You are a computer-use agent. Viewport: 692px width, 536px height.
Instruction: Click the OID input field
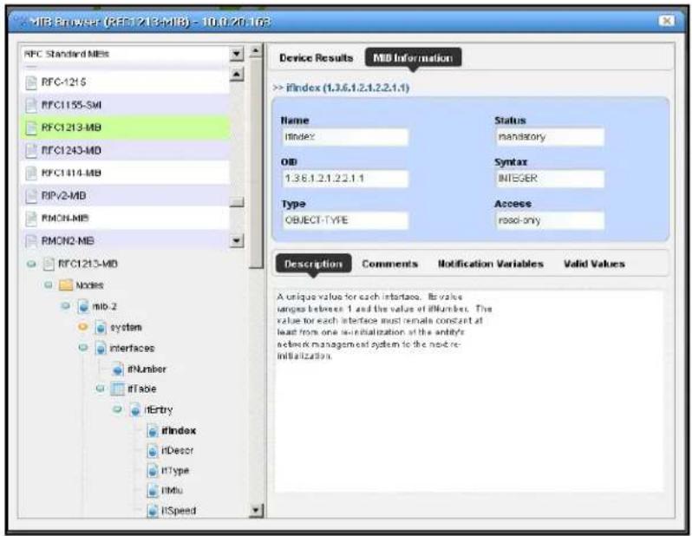click(345, 179)
